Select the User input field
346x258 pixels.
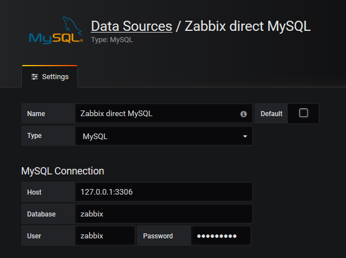click(105, 236)
